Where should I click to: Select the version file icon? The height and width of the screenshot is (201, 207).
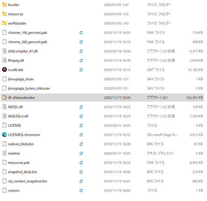coord(4,190)
